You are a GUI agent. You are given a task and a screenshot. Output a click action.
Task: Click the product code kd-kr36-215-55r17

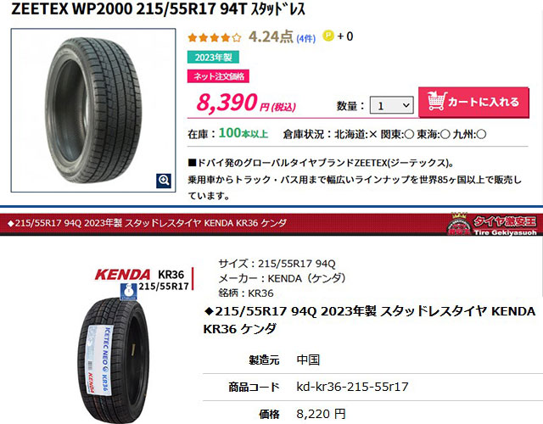pyautogui.click(x=352, y=387)
